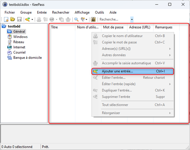Click the Copy password toolbar icon
This screenshot has width=190, height=150.
[x=46, y=19]
